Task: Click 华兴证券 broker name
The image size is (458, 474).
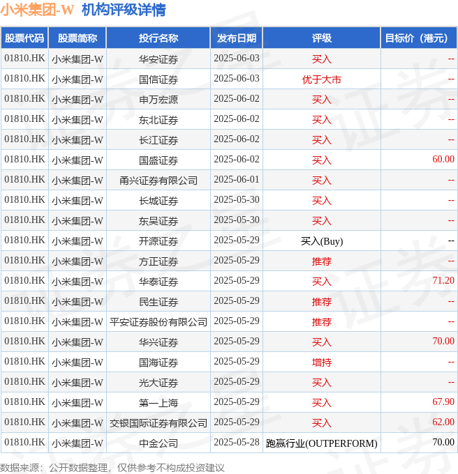Action: click(158, 342)
